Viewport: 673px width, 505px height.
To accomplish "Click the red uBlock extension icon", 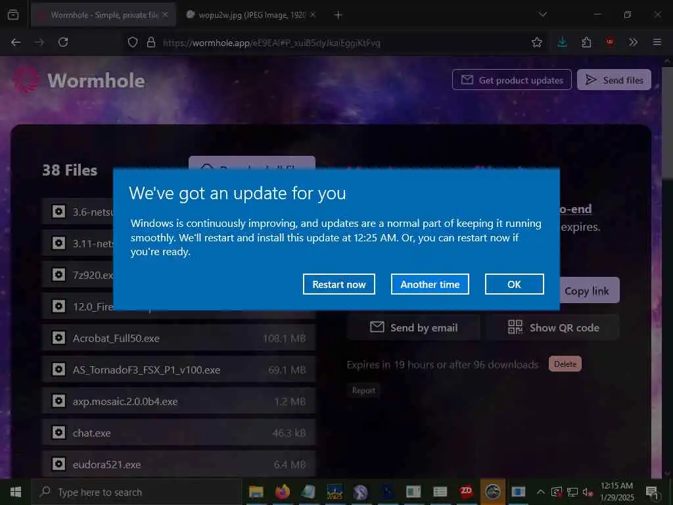I will [x=609, y=42].
